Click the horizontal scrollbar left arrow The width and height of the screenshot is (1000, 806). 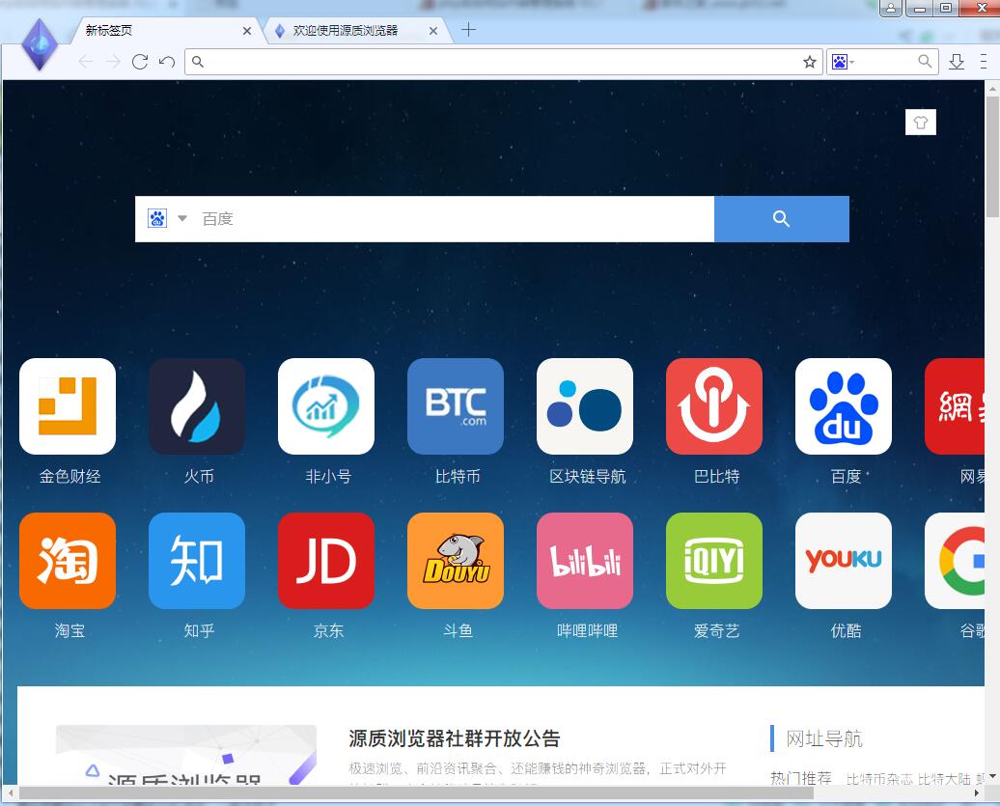pos(10,793)
